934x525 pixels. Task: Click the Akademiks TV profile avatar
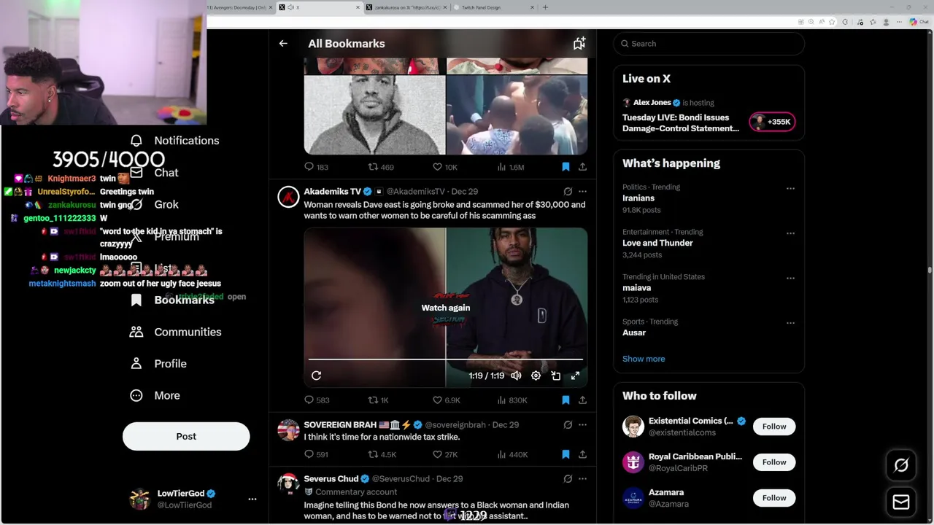pos(288,198)
